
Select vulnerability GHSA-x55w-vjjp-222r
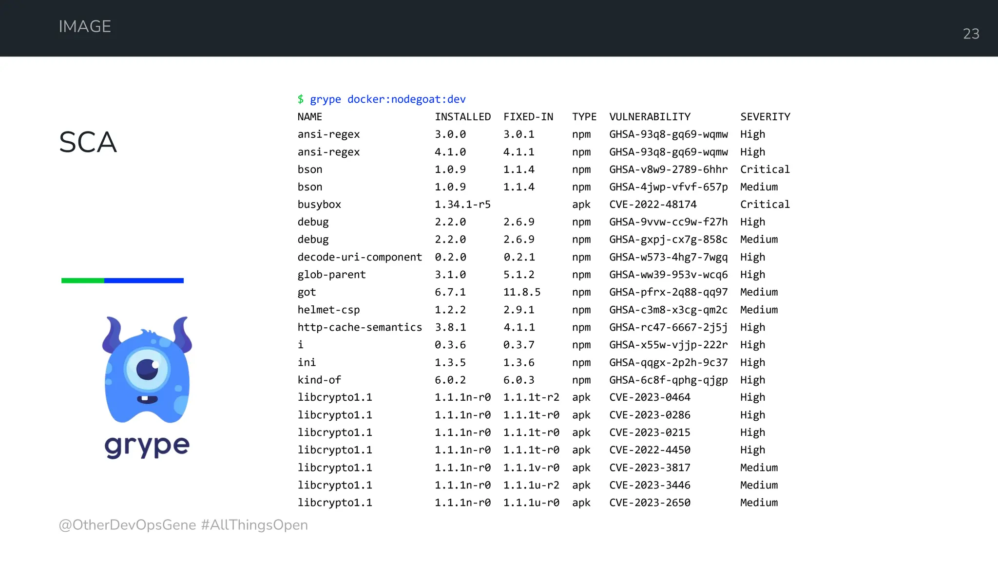[669, 345]
